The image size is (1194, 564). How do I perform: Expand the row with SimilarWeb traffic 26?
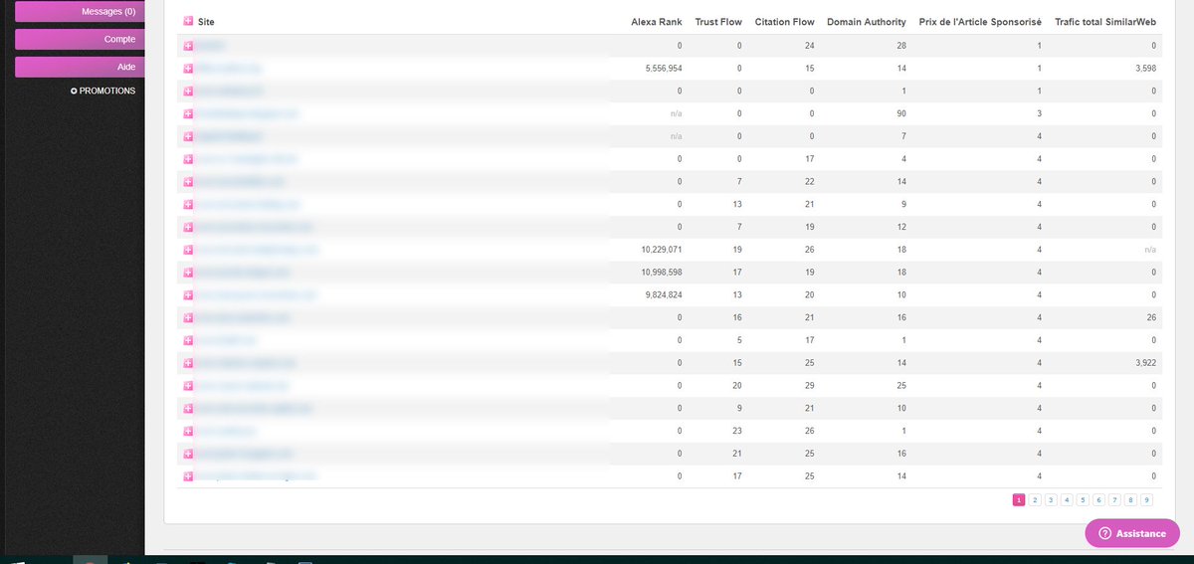(x=188, y=318)
